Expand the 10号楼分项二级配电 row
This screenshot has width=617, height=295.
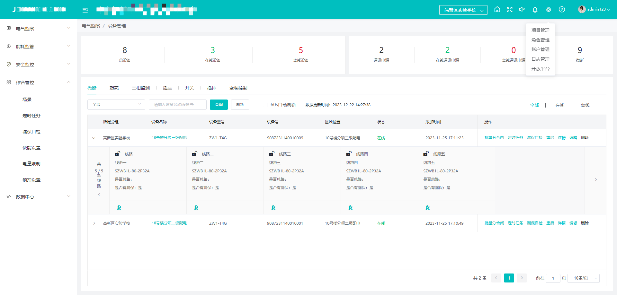click(x=94, y=223)
